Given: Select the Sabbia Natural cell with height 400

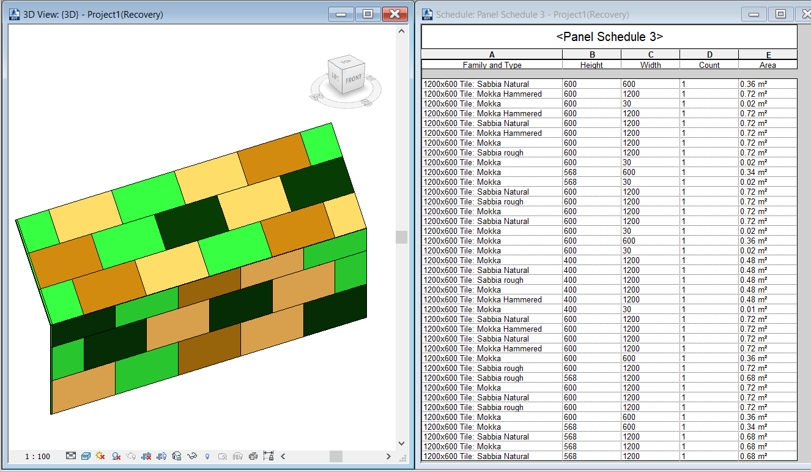Looking at the screenshot, I should coord(492,270).
